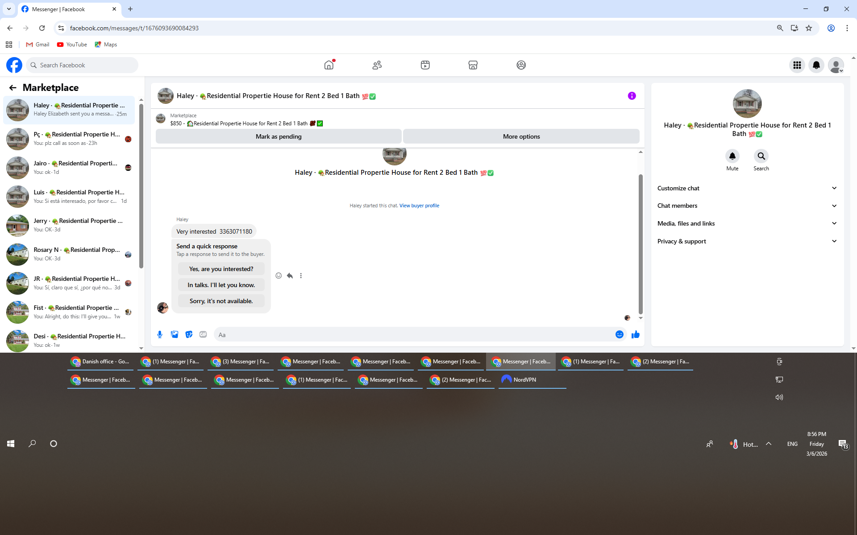Send a thumbs-up like
The height and width of the screenshot is (535, 857).
pos(635,334)
